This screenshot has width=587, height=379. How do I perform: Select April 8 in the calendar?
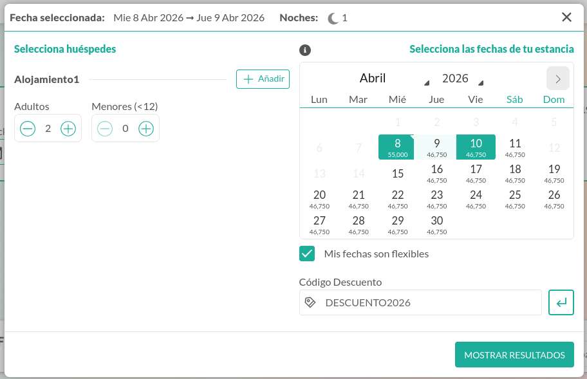[398, 147]
